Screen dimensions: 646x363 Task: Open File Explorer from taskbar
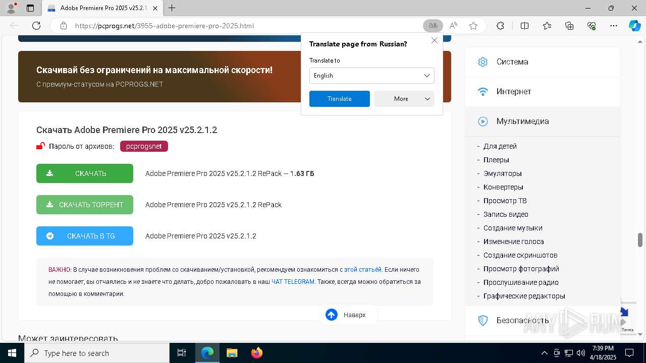click(x=232, y=353)
